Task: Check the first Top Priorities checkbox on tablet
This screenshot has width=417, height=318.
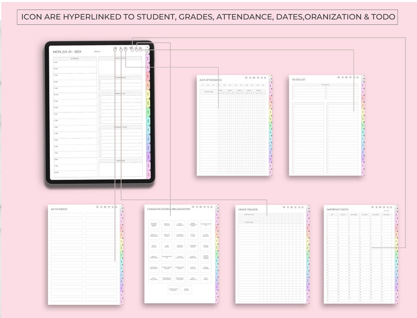Action: coord(100,81)
